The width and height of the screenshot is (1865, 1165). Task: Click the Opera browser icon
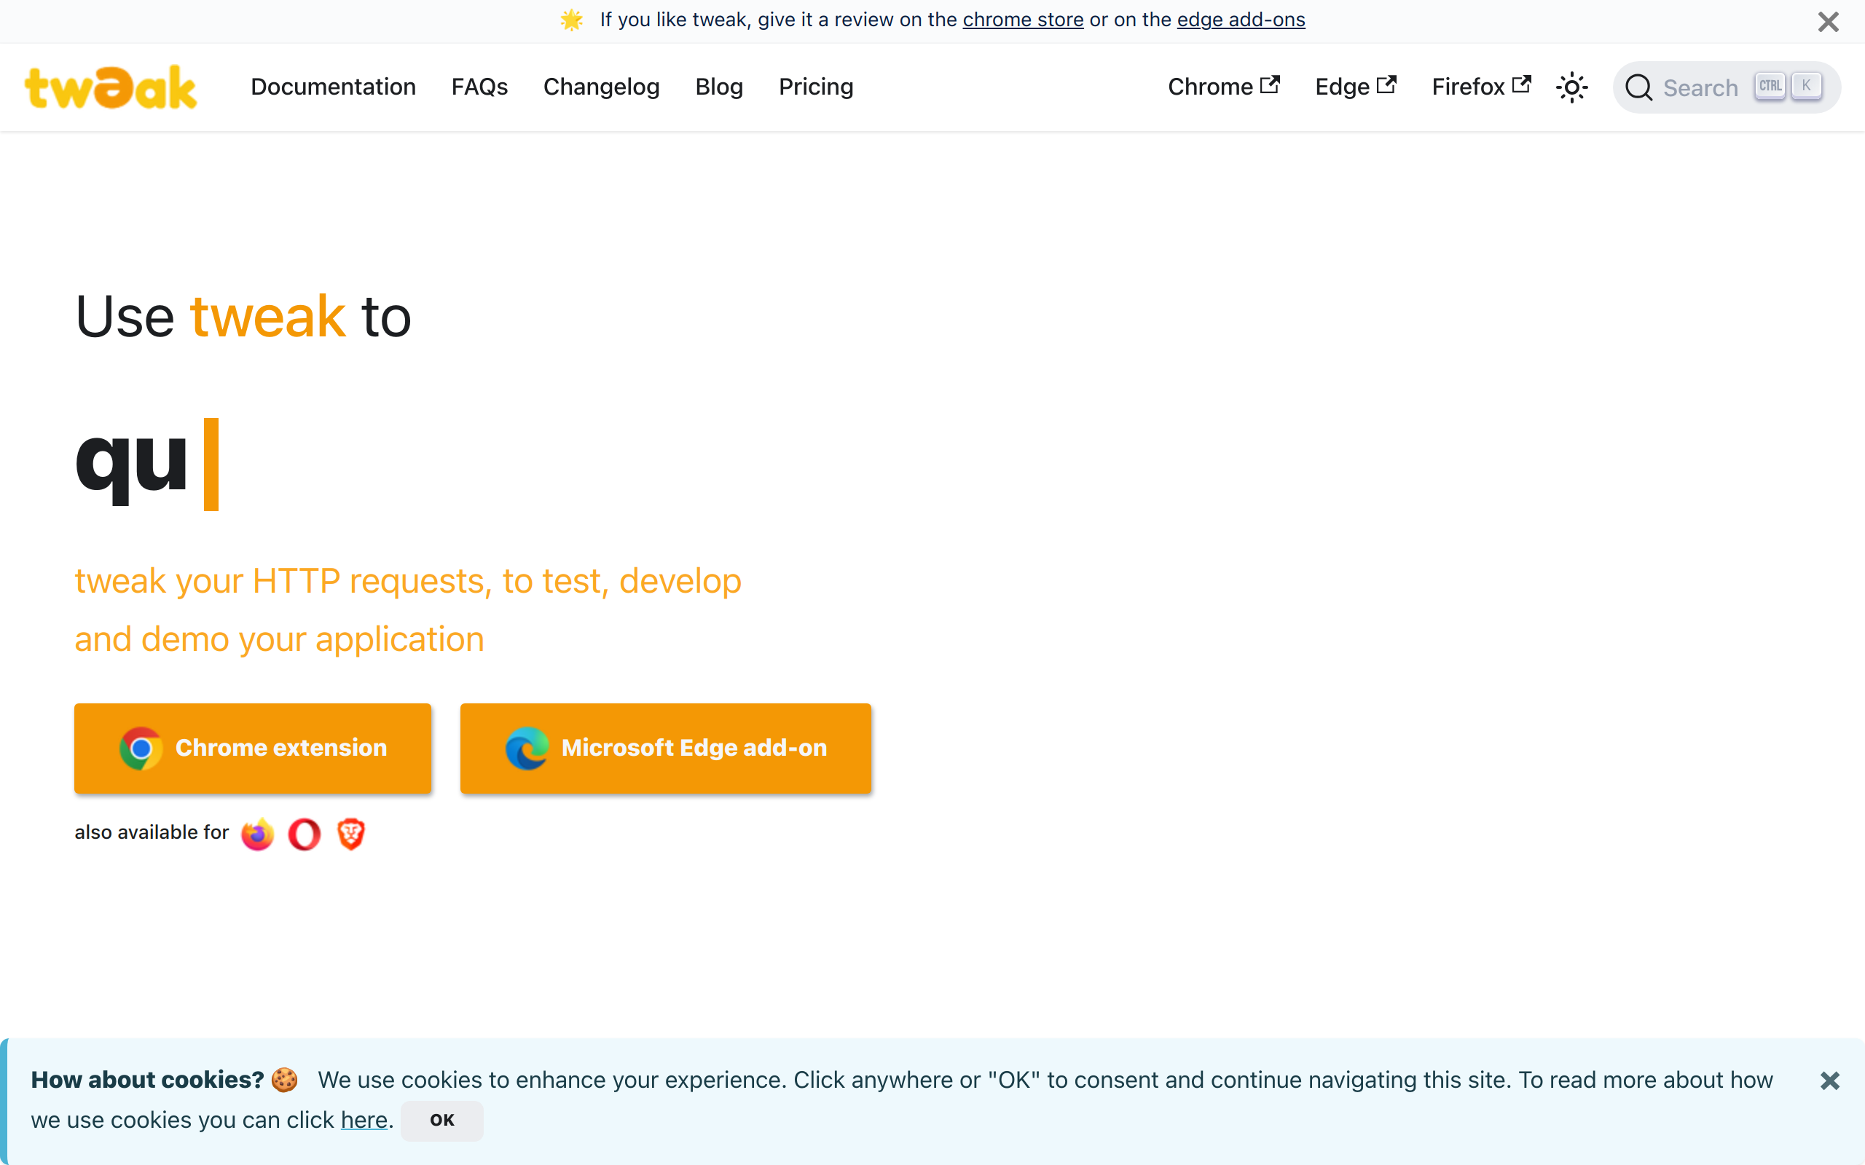(x=305, y=833)
